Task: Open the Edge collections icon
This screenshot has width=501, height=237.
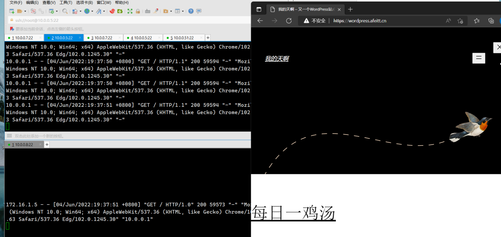Action: (x=491, y=21)
